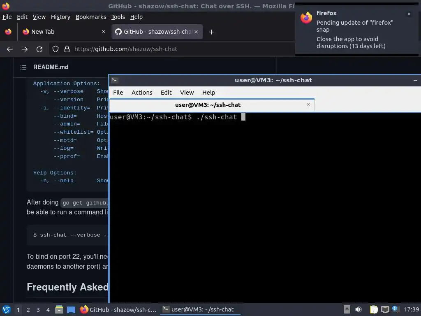The width and height of the screenshot is (421, 316).
Task: Dismiss the firefox snap notification
Action: pos(409,14)
